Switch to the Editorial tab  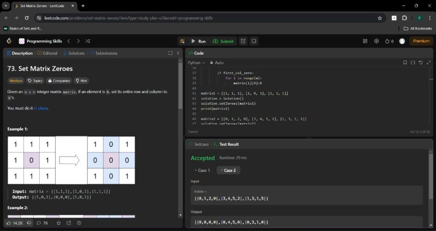click(47, 53)
